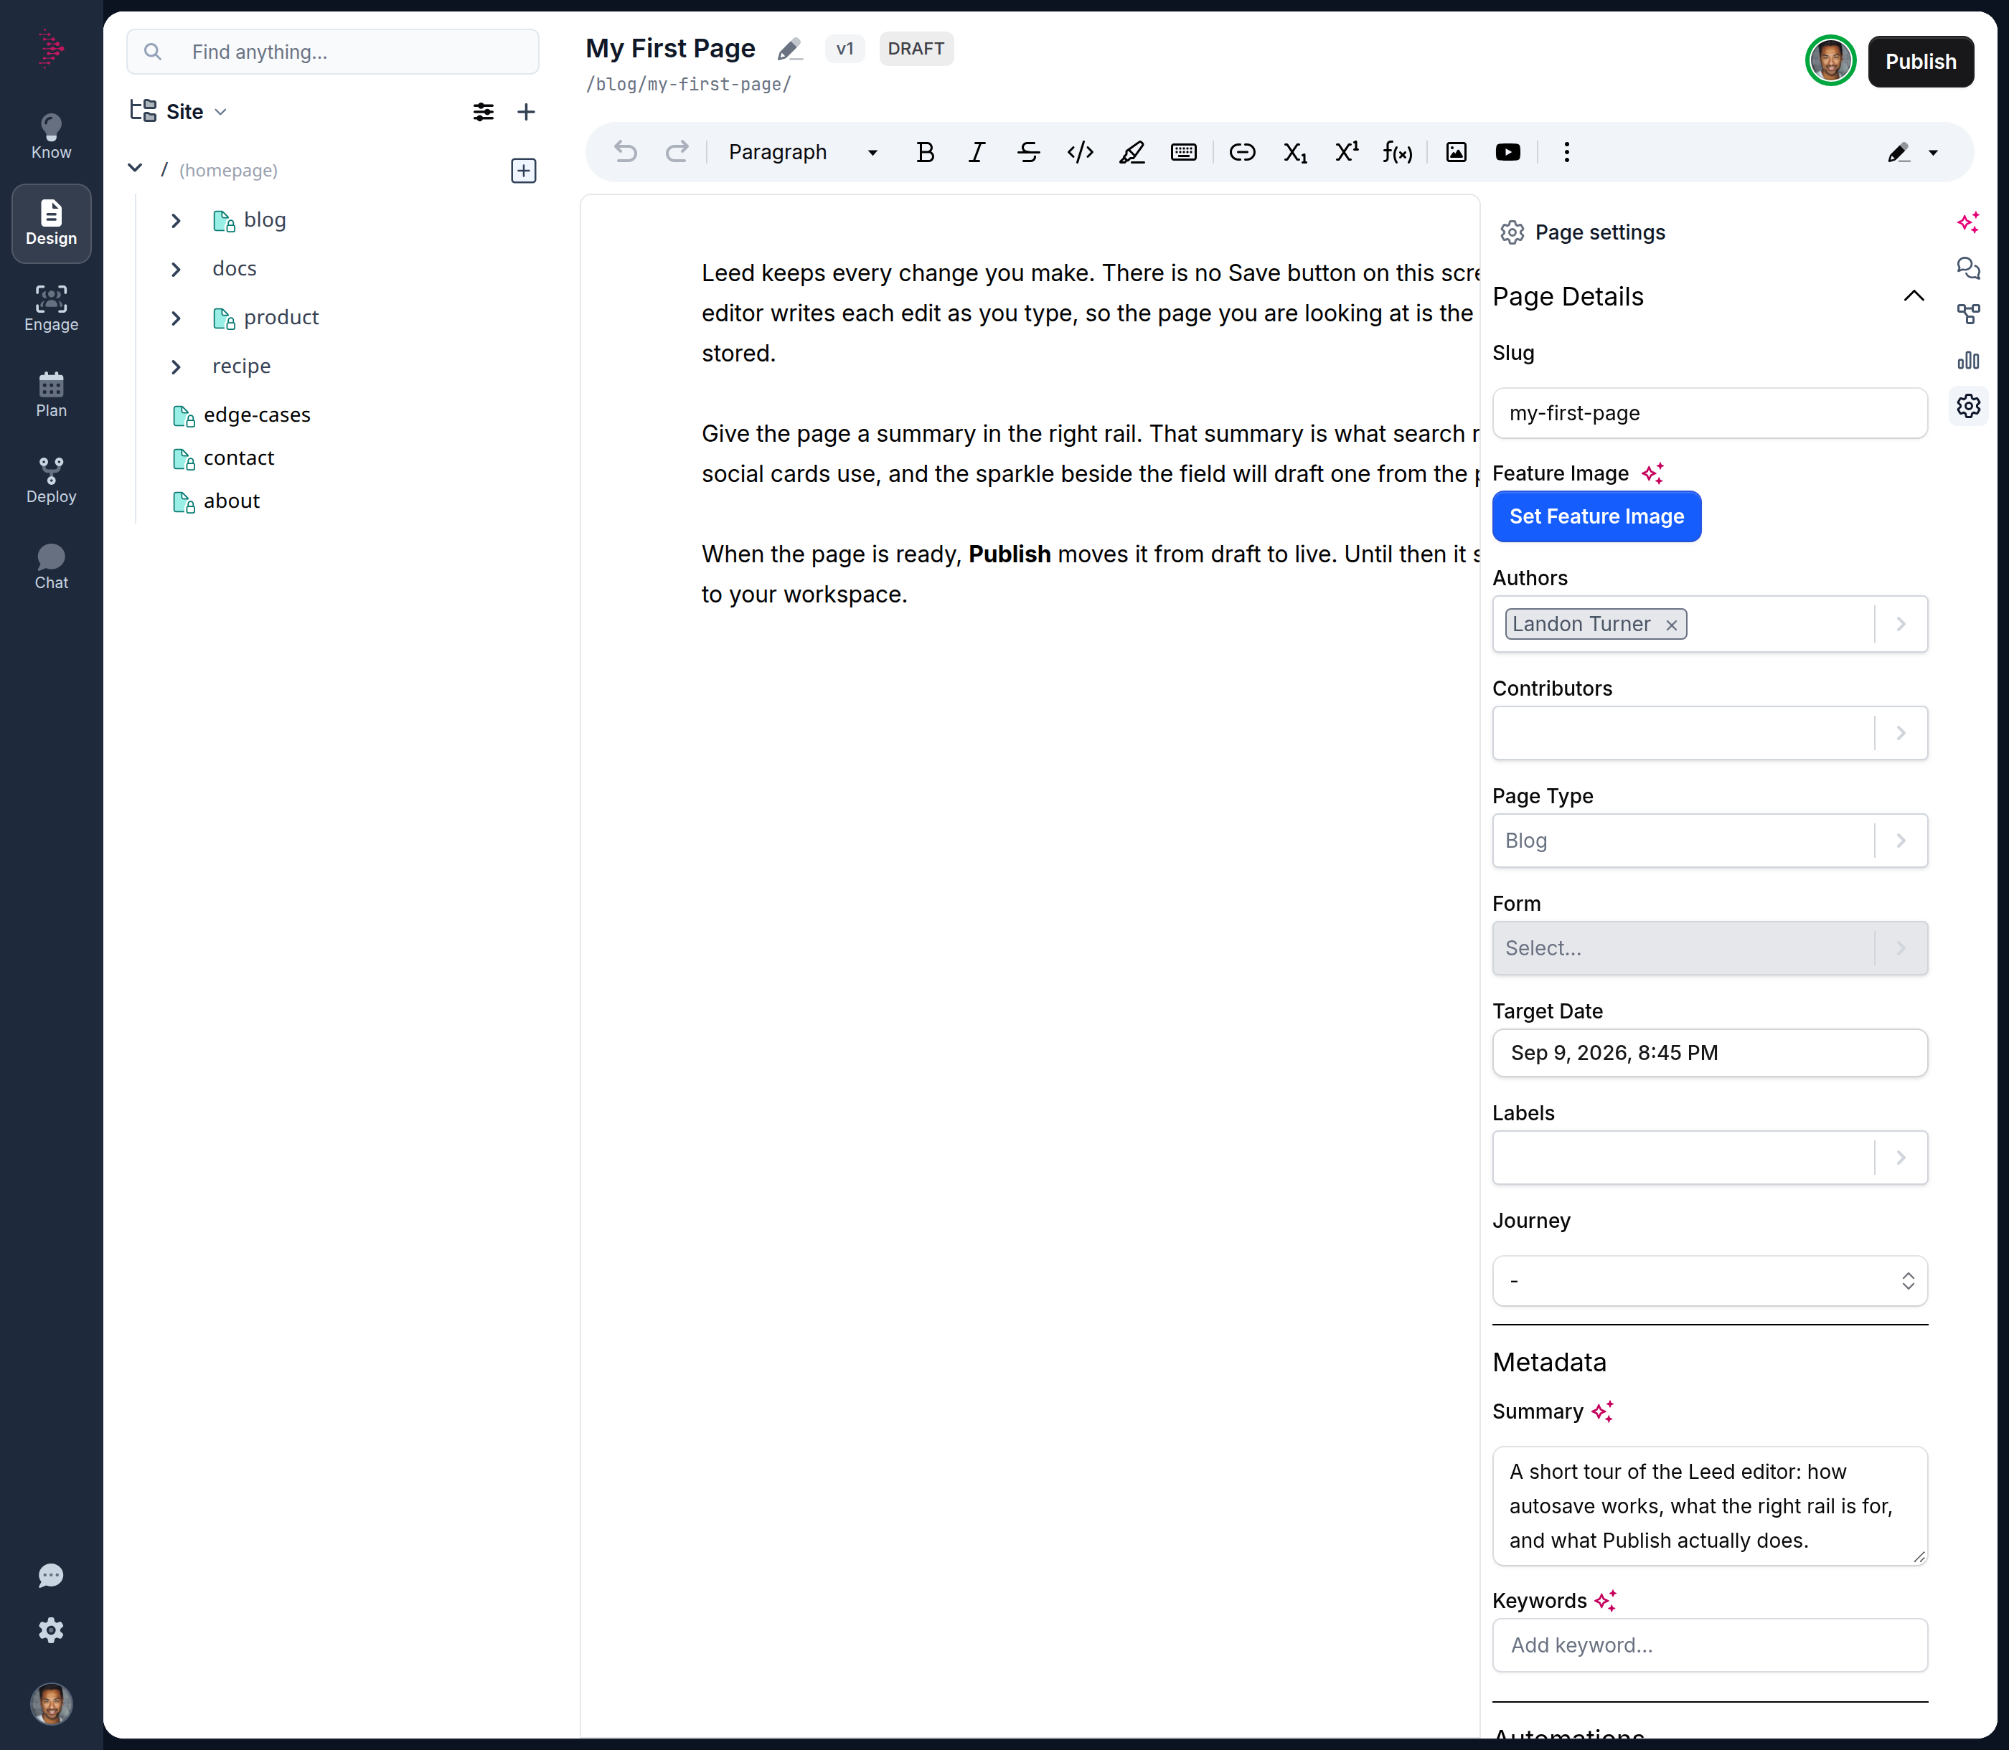This screenshot has height=1750, width=2009.
Task: Expand the docs folder
Action: (x=176, y=270)
